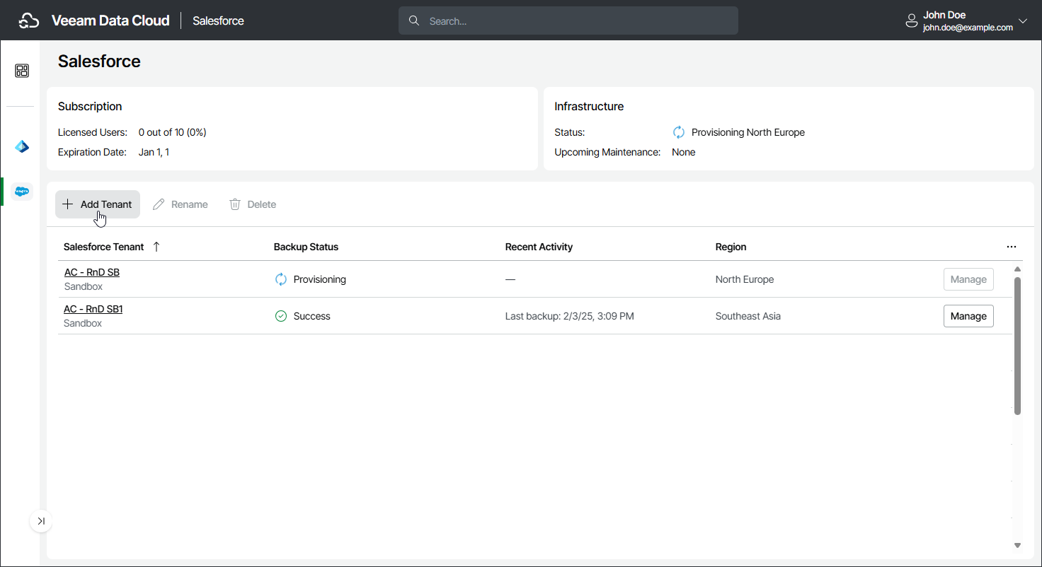Click the Southeast Asia region cell
Image resolution: width=1042 pixels, height=567 pixels.
point(748,316)
